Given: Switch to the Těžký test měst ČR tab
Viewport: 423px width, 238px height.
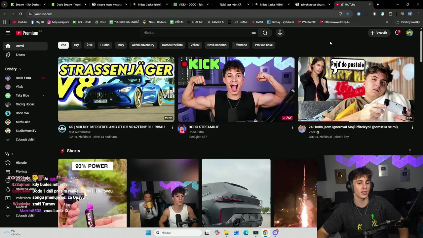Looking at the screenshot, I should click(x=231, y=5).
